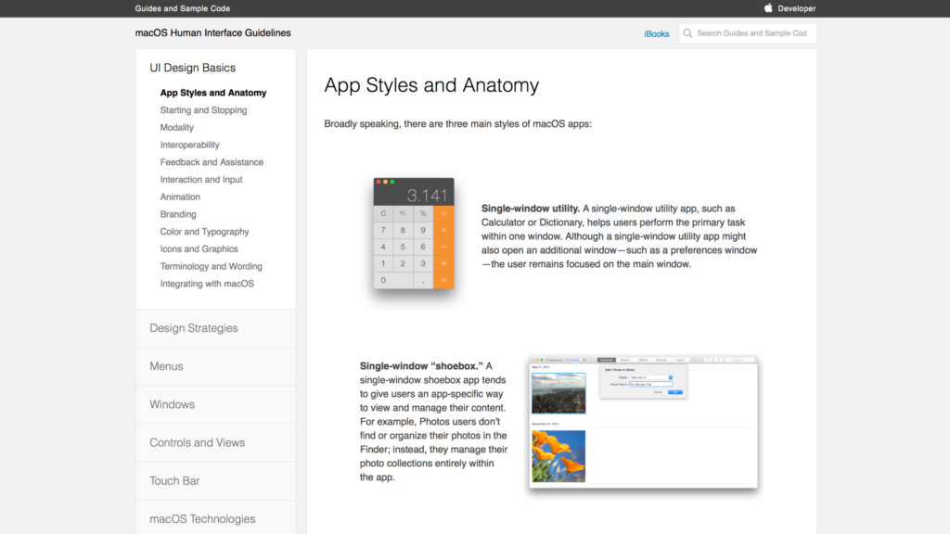Open the iBooks link
The height and width of the screenshot is (534, 950).
656,34
